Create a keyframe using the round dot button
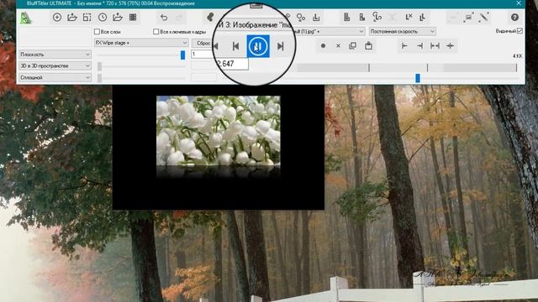Viewport: 538px width, 302px height. (323, 45)
